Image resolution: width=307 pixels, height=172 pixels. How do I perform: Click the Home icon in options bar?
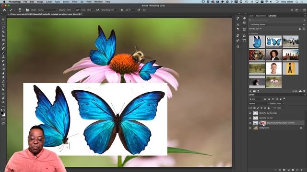coord(4,10)
